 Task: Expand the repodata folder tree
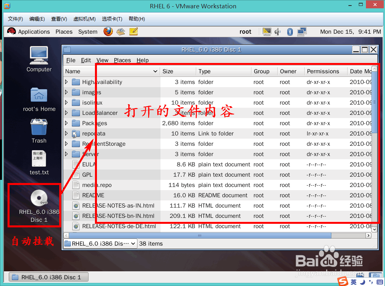pos(66,133)
